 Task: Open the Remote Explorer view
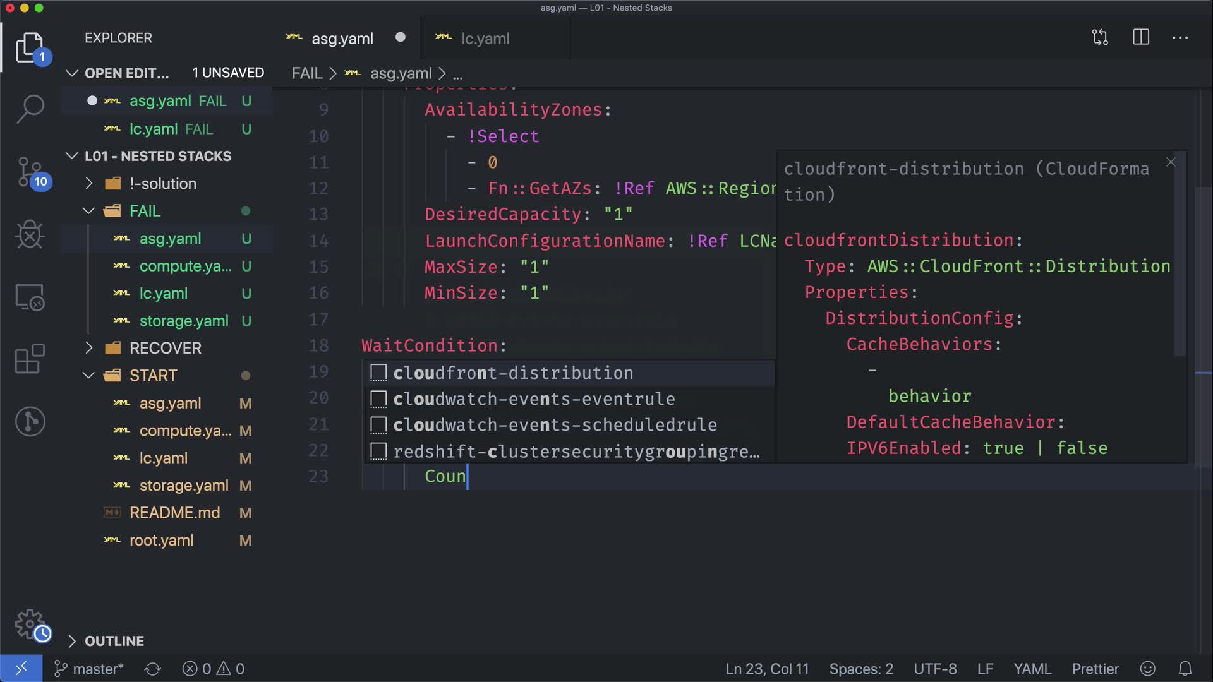30,297
